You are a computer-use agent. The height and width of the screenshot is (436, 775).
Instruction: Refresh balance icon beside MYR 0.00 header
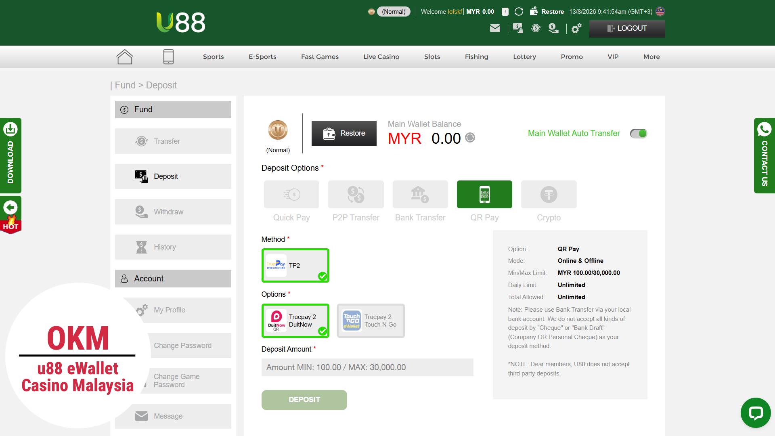click(x=519, y=12)
